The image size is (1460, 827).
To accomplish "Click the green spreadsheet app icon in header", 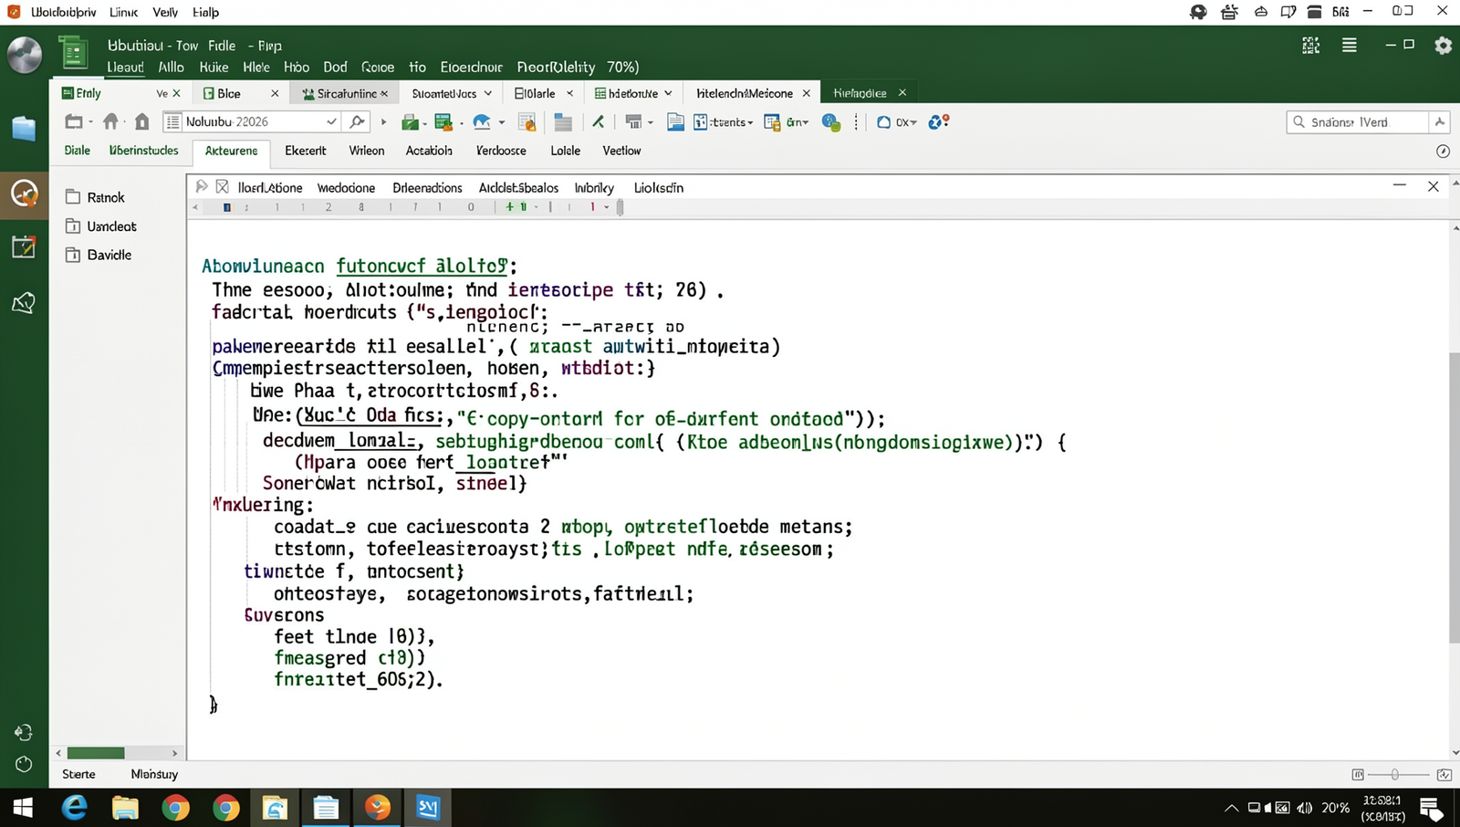I will (x=73, y=53).
